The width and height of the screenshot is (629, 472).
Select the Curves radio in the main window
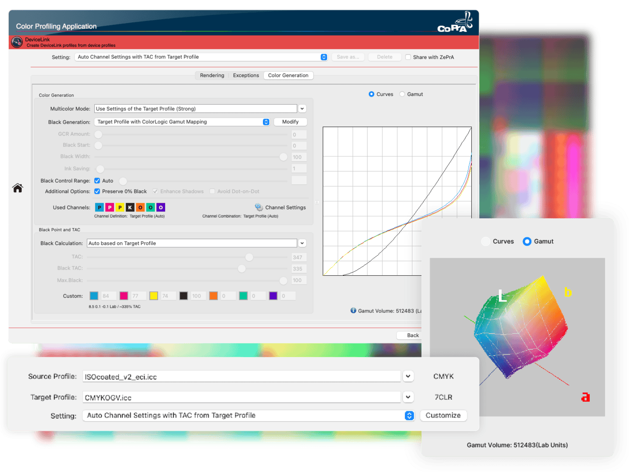click(x=371, y=94)
